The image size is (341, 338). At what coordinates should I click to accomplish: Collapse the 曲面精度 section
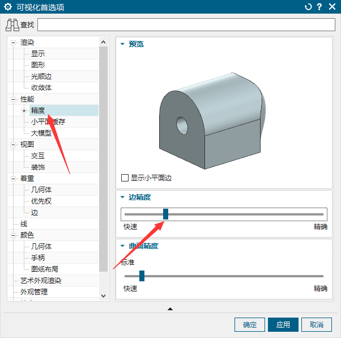tap(122, 246)
